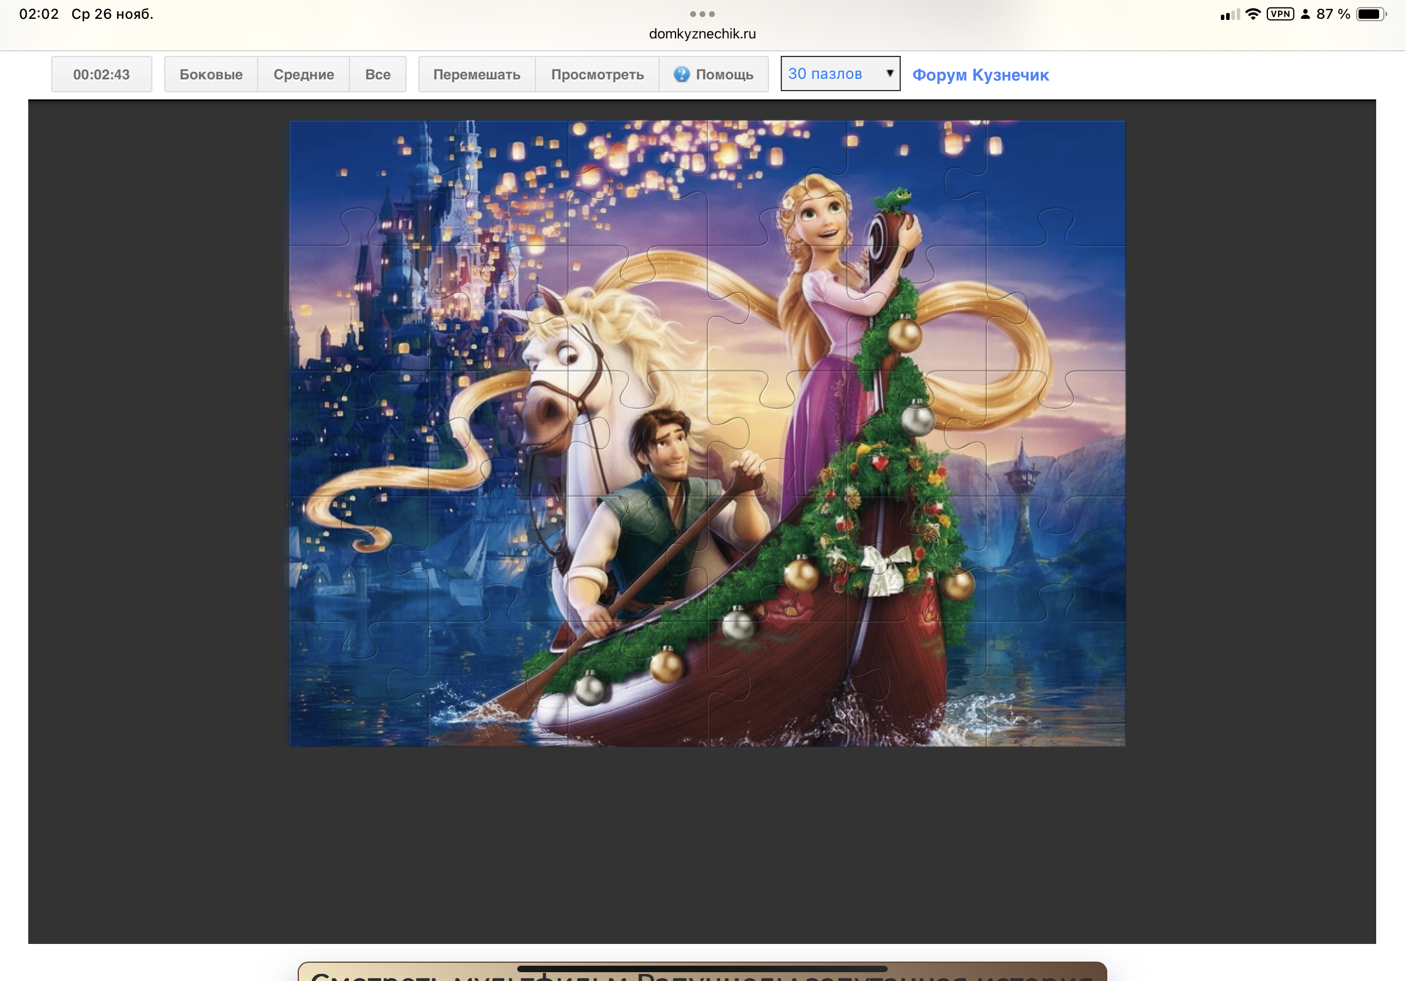Screen dimensions: 1405x981
Task: Click the 00:02:43 timer display
Action: pyautogui.click(x=102, y=74)
